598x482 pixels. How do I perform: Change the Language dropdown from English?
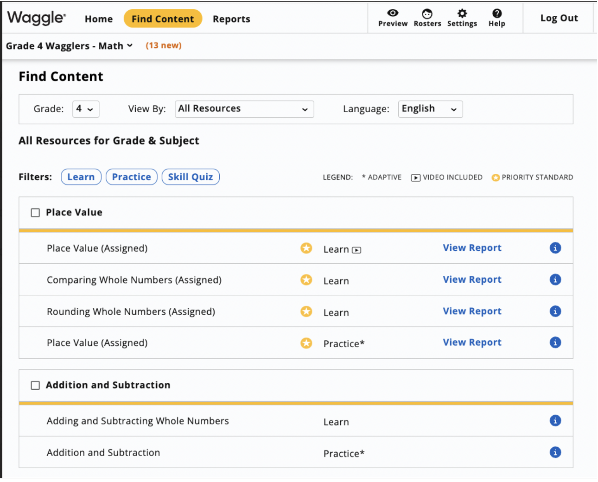point(430,109)
